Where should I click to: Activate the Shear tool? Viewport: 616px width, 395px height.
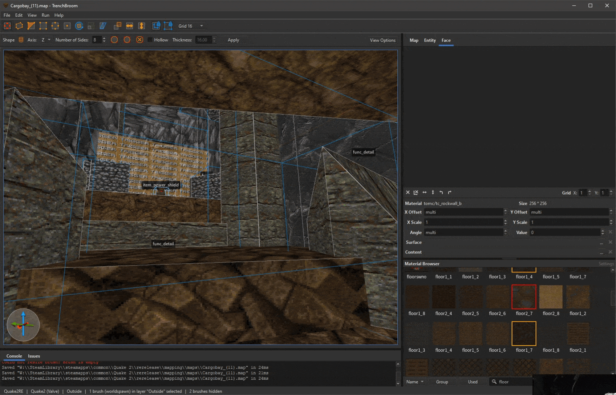click(103, 26)
